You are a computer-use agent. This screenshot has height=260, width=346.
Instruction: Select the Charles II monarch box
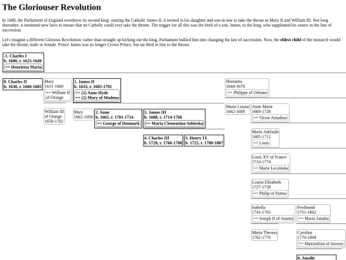(x=22, y=84)
